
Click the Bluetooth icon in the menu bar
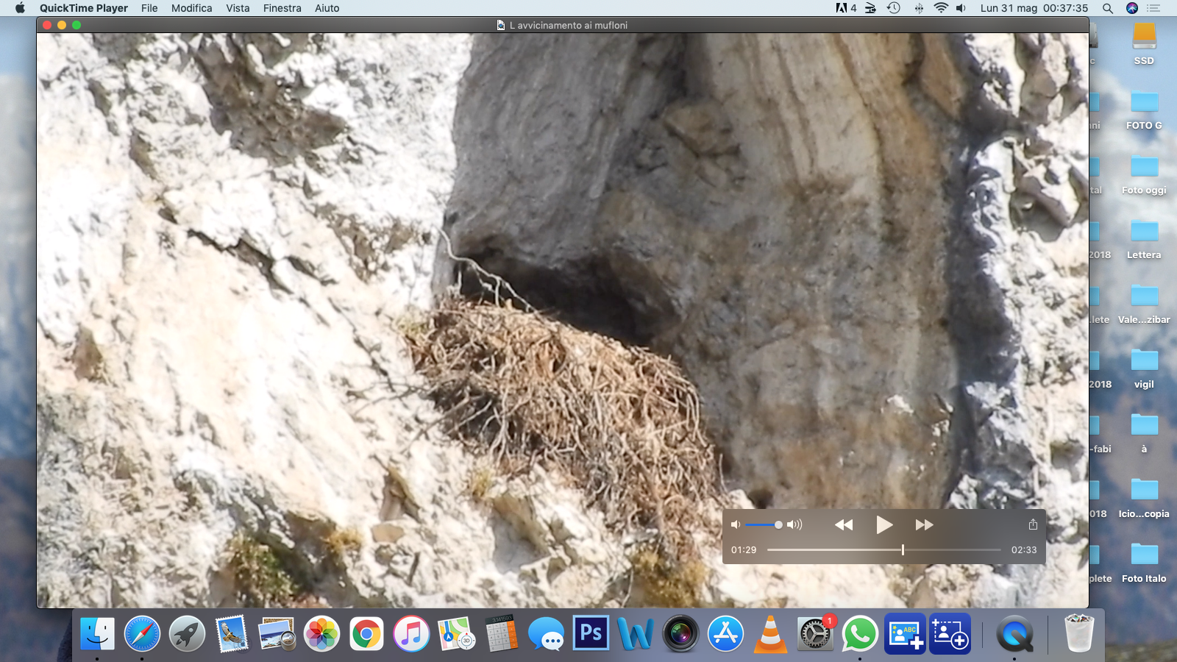coord(919,8)
